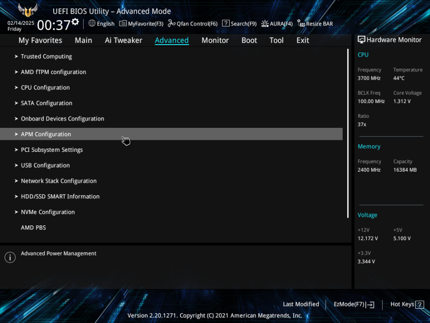Expand the Trusted Computing arrow
The image size is (430, 323).
(x=16, y=56)
